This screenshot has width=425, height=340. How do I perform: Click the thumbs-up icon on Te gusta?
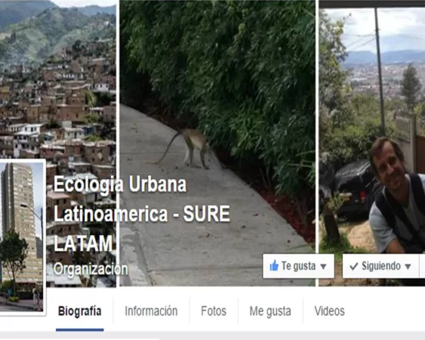[x=274, y=266]
